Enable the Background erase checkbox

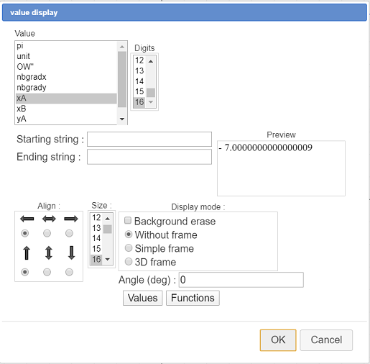128,220
